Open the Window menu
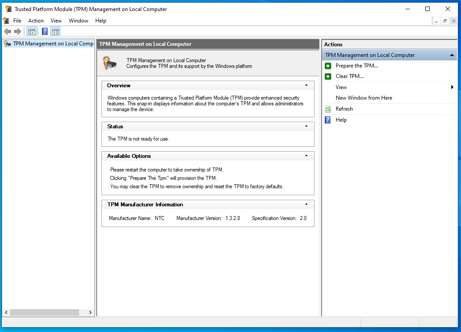The height and width of the screenshot is (332, 461). click(79, 21)
